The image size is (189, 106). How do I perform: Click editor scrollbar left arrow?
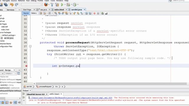click(34, 84)
